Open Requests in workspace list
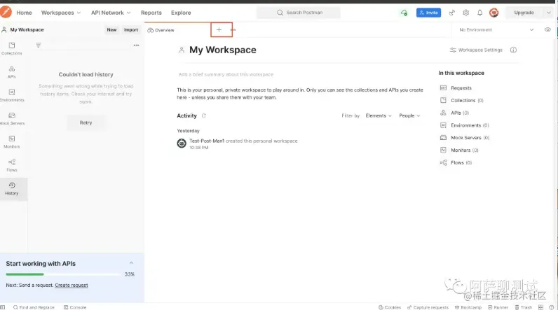 [x=456, y=88]
